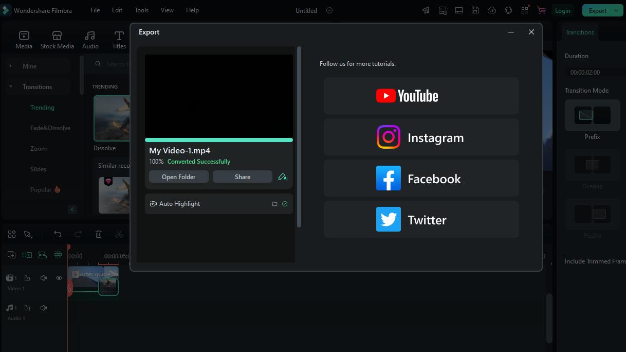
Task: Click the pink gem icon on the recommended thumbnail
Action: tap(108, 182)
